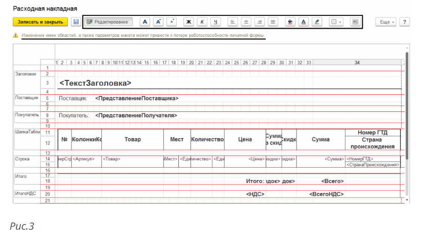Toggle the Редактирование edit mode button
The height and width of the screenshot is (240, 425).
pos(108,22)
